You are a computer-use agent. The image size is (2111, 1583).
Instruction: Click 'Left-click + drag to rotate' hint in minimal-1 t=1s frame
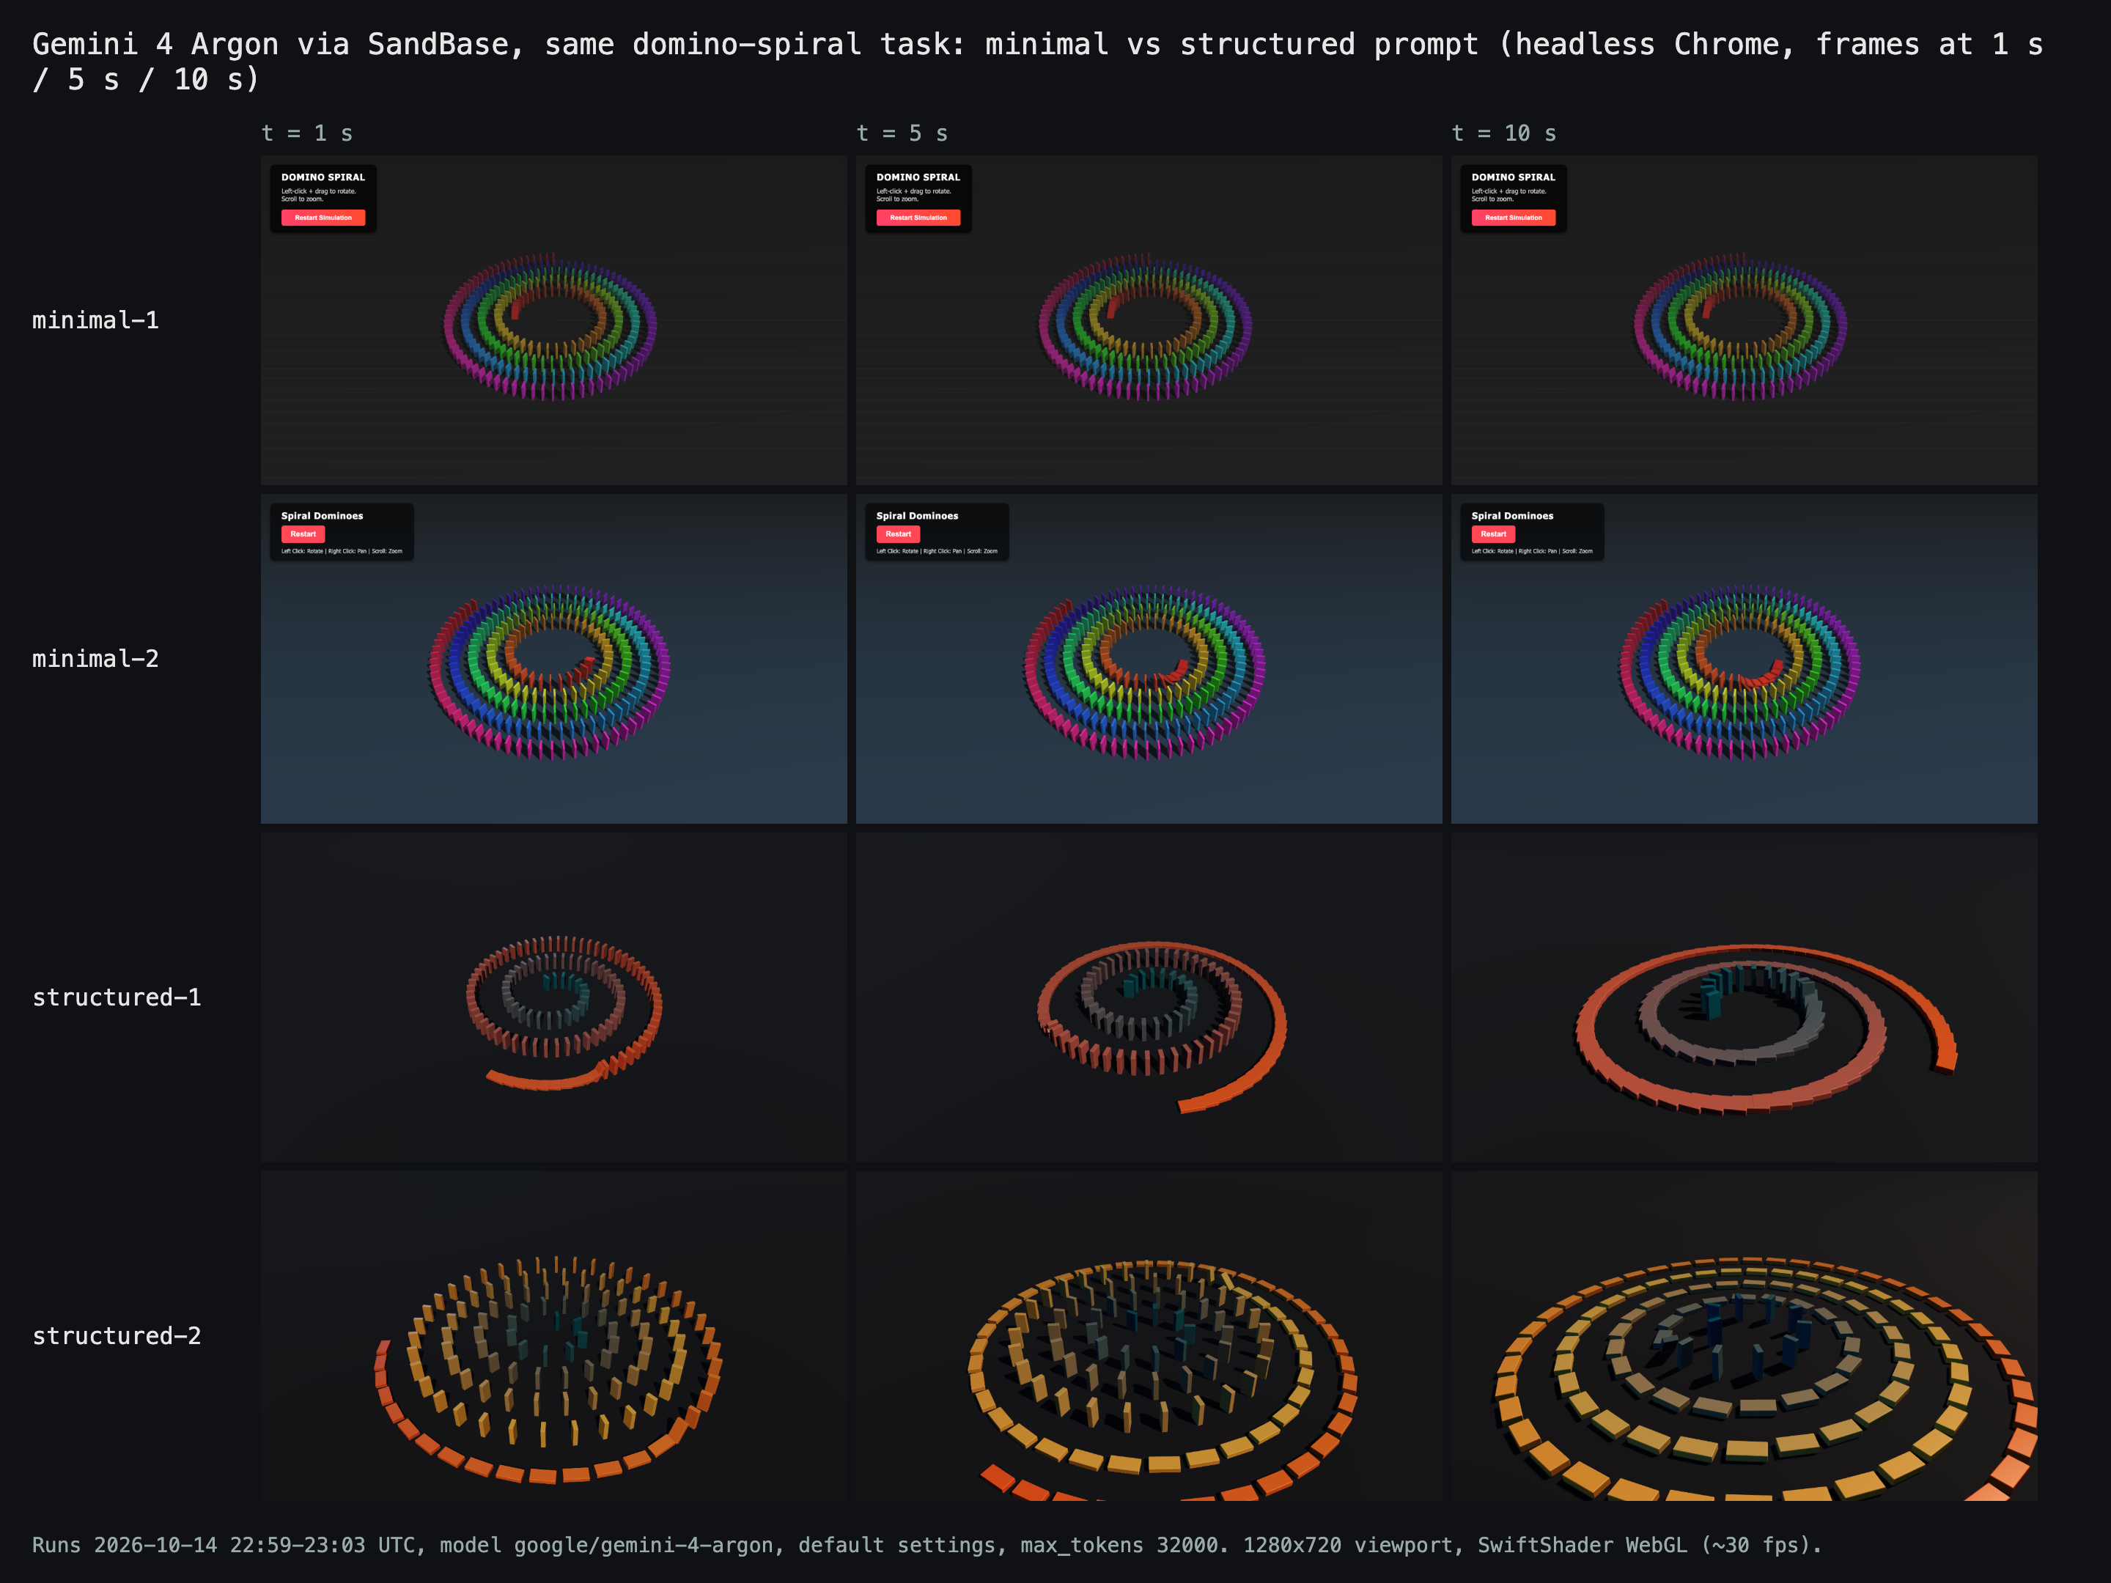tap(319, 191)
